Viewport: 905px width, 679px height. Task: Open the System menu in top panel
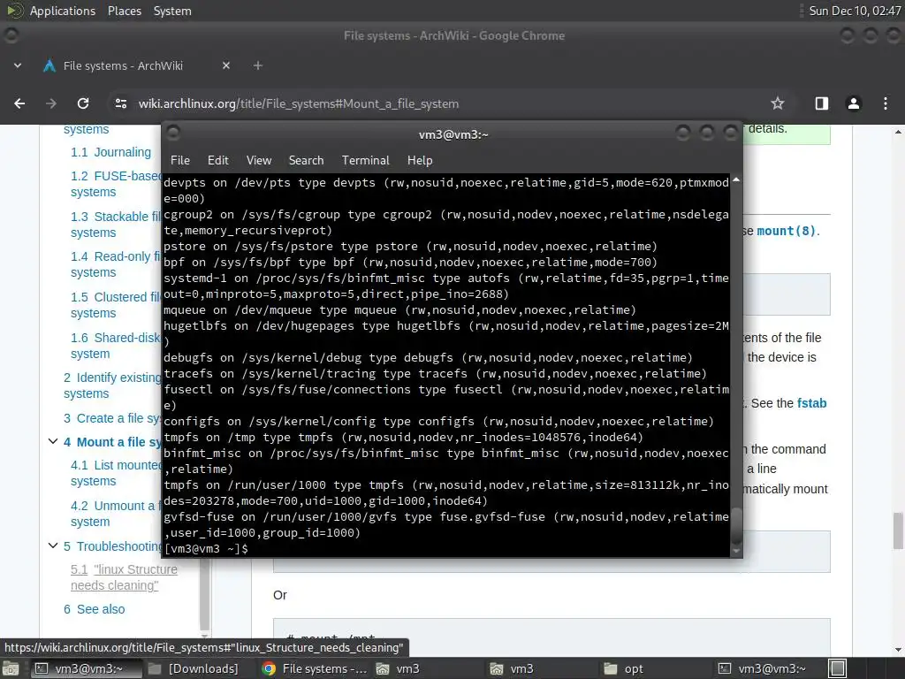pos(172,11)
